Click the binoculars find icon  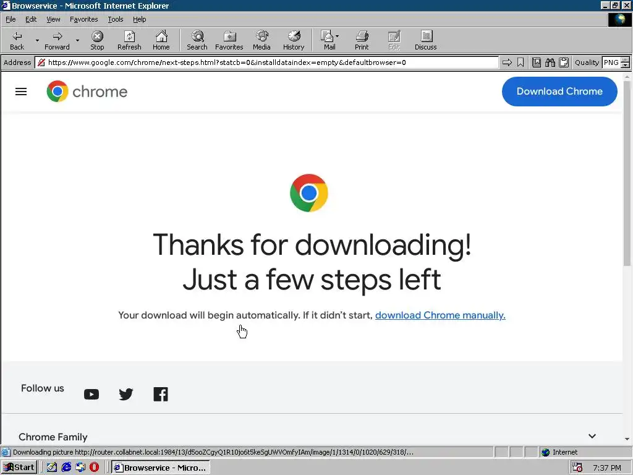click(550, 62)
